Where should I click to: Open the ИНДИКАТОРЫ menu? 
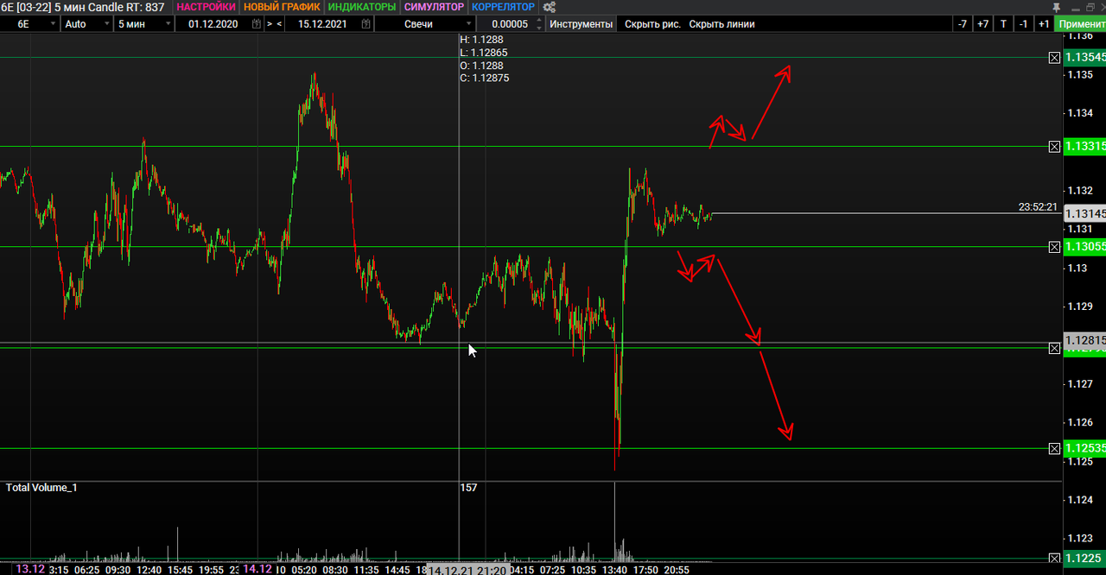tap(362, 7)
